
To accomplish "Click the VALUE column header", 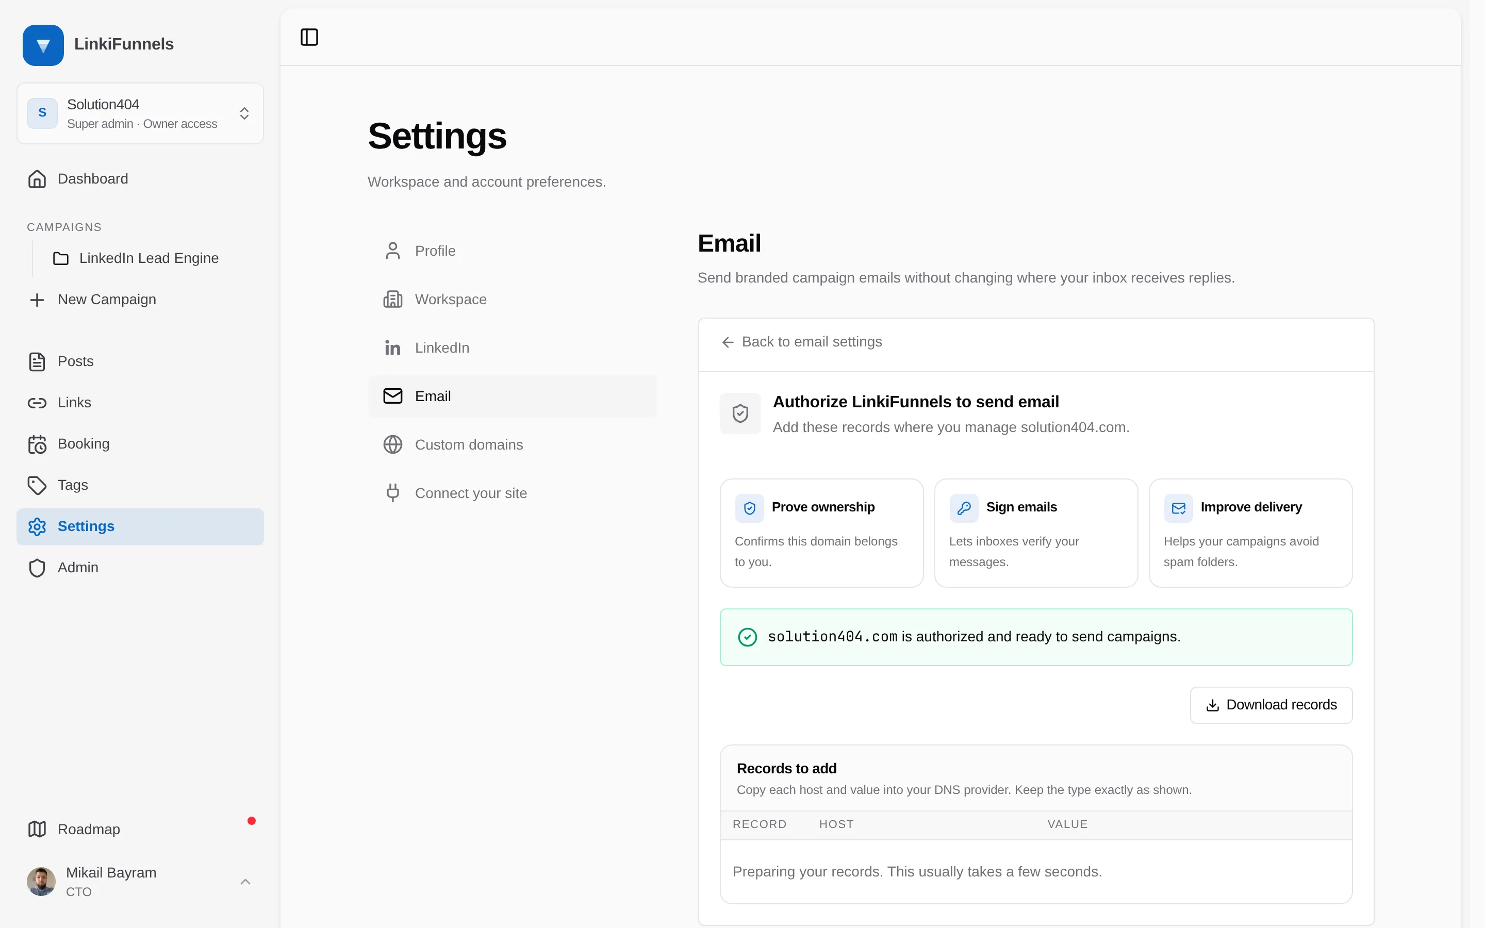I will coord(1068,824).
